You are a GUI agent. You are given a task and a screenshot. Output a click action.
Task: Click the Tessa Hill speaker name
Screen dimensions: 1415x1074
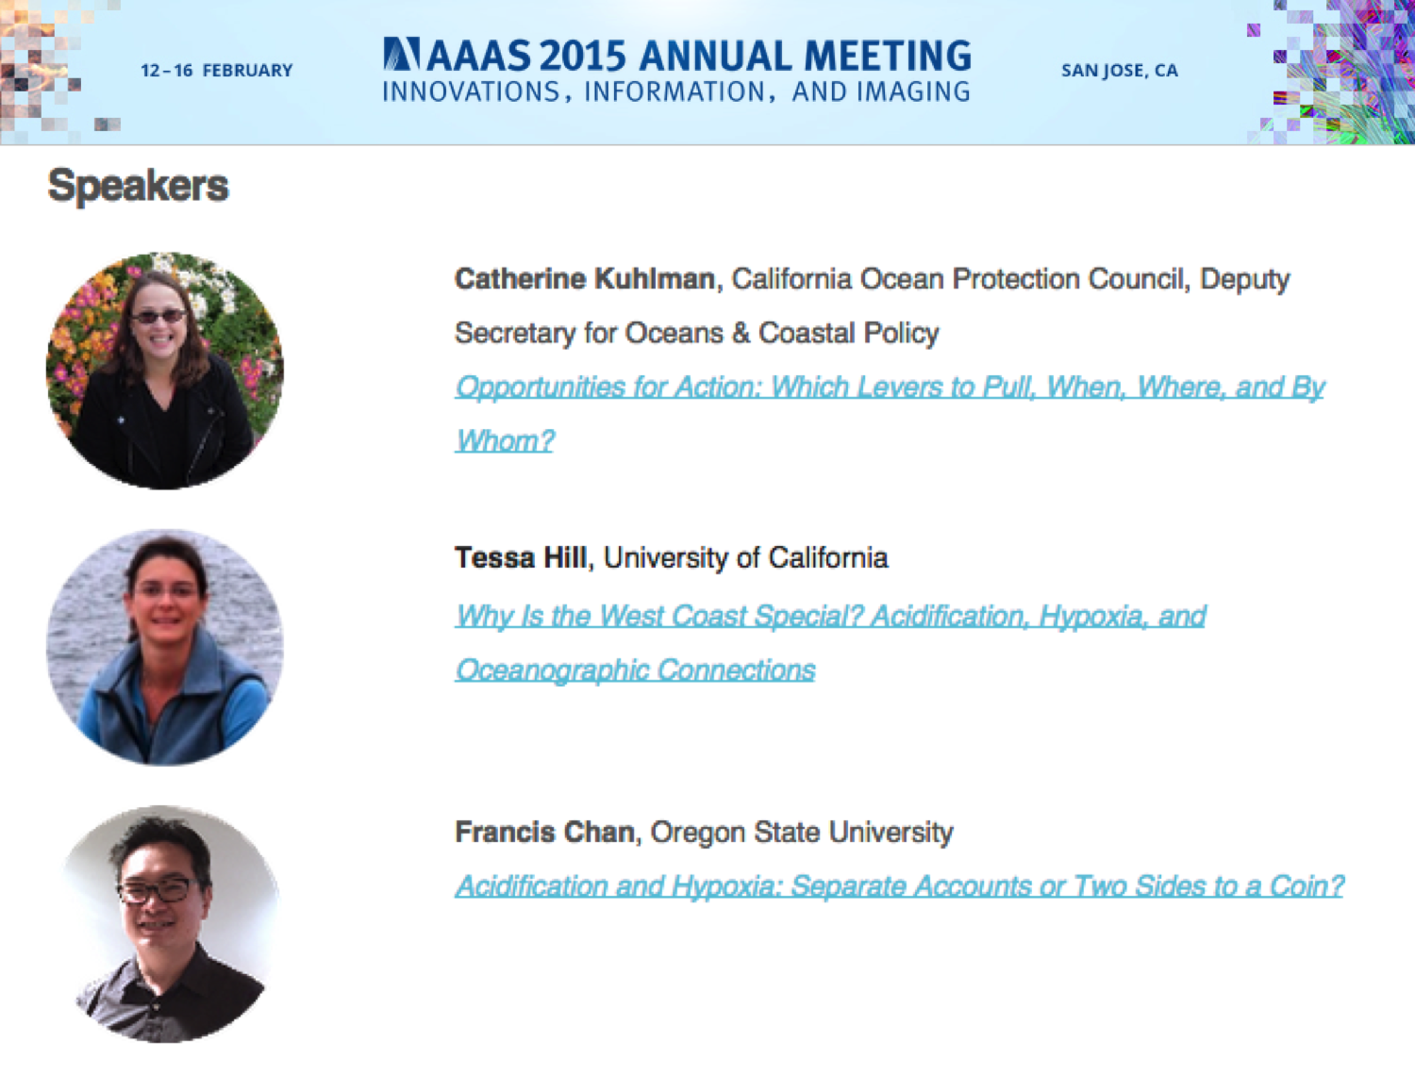point(521,558)
